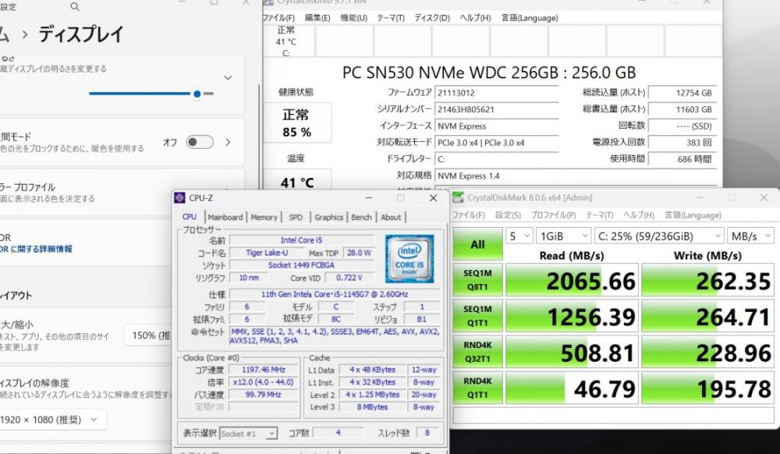This screenshot has width=780, height=454.
Task: Click the power-on count 383 回 value
Action: [682, 143]
